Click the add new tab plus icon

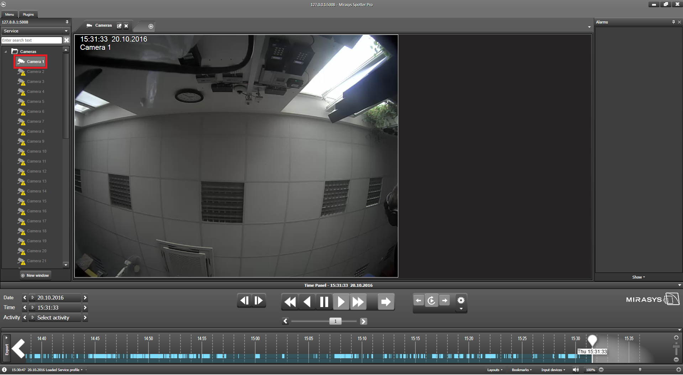151,26
